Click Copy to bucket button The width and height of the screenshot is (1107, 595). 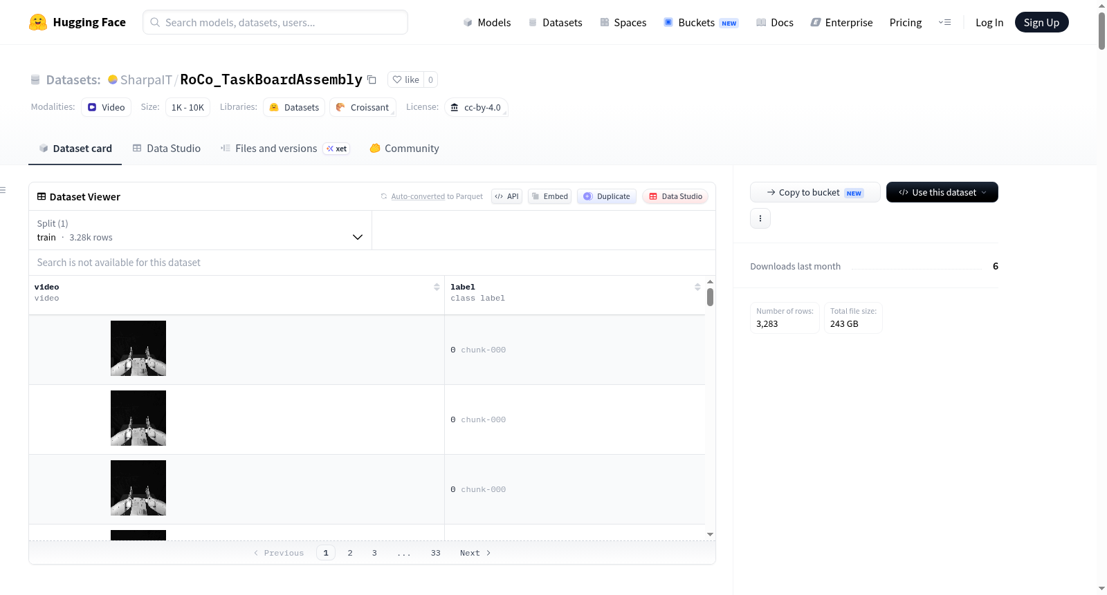point(815,192)
